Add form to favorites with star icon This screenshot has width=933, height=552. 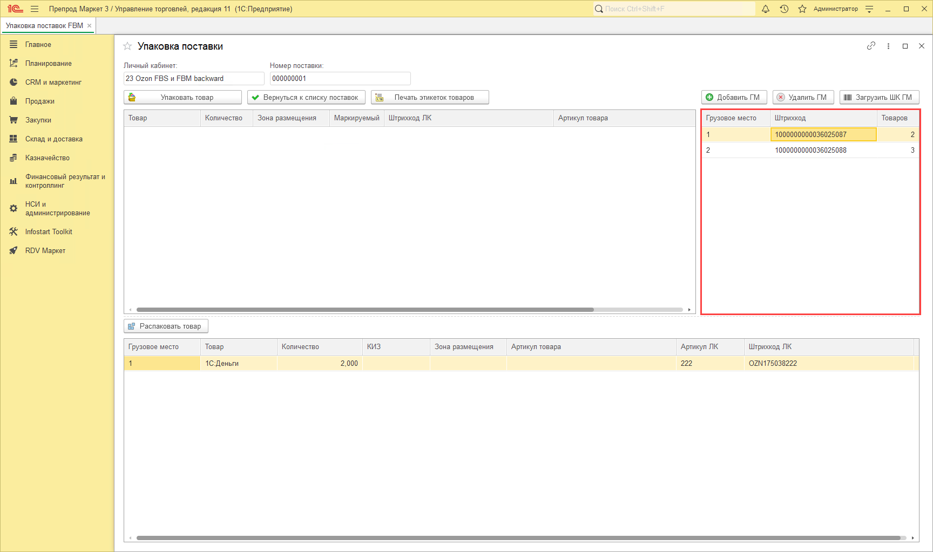pyautogui.click(x=127, y=46)
